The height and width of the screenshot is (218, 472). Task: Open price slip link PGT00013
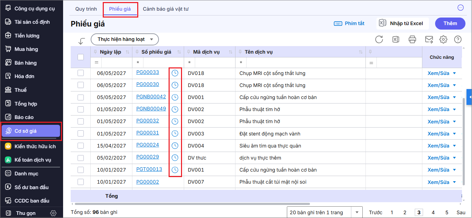[x=149, y=169]
